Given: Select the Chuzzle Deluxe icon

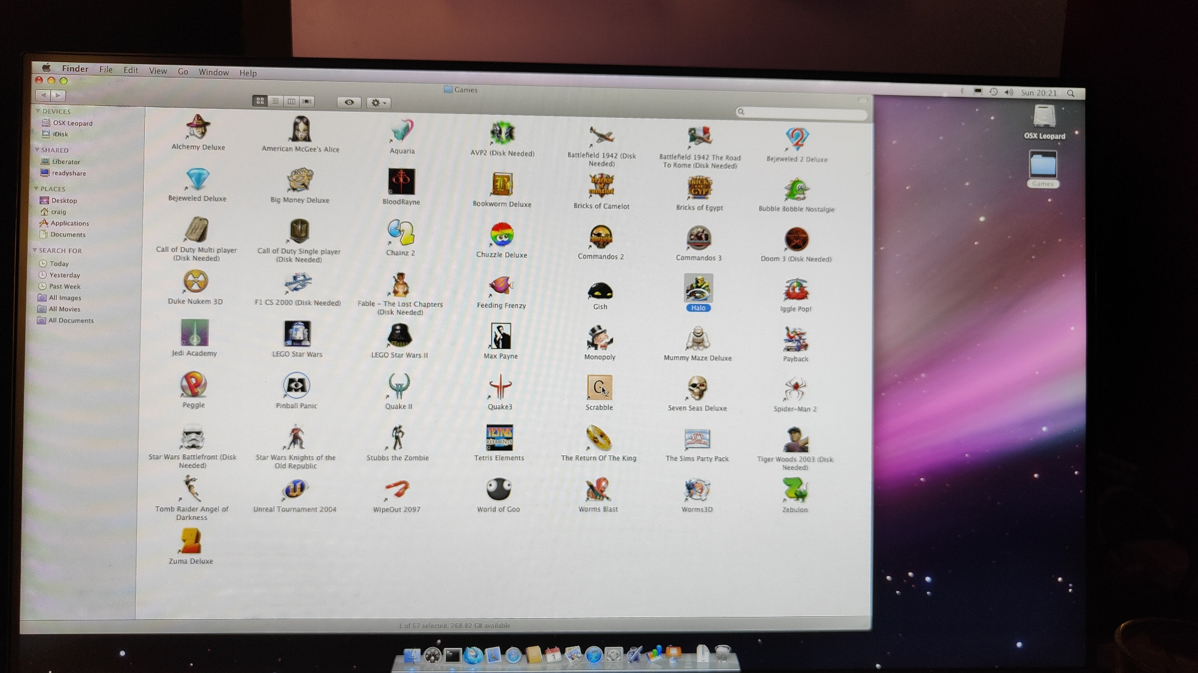Looking at the screenshot, I should coord(502,235).
